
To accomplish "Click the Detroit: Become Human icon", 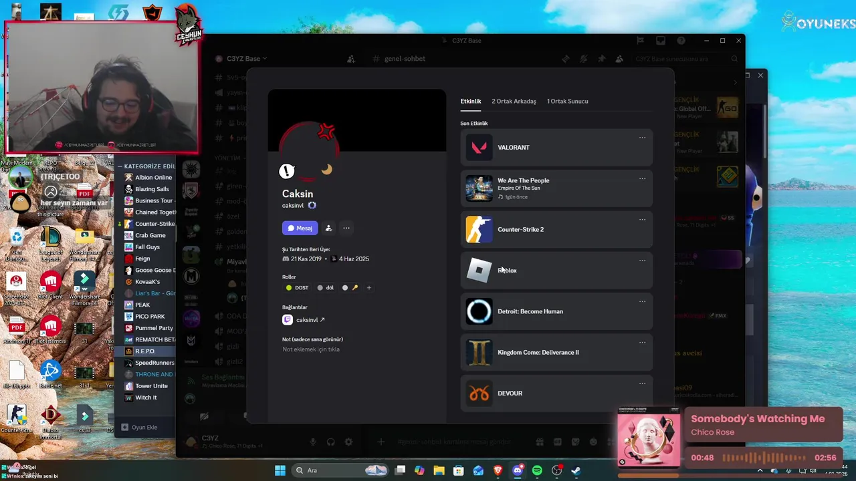I will pyautogui.click(x=479, y=311).
